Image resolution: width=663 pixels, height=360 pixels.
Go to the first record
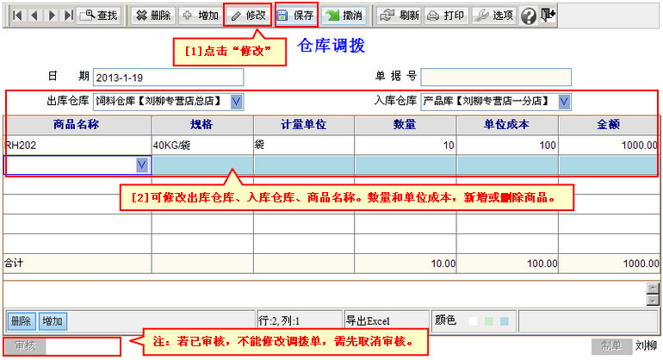click(16, 16)
